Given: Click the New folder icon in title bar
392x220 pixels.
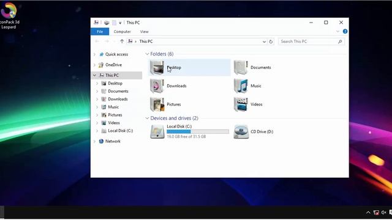Looking at the screenshot, I should pos(114,23).
